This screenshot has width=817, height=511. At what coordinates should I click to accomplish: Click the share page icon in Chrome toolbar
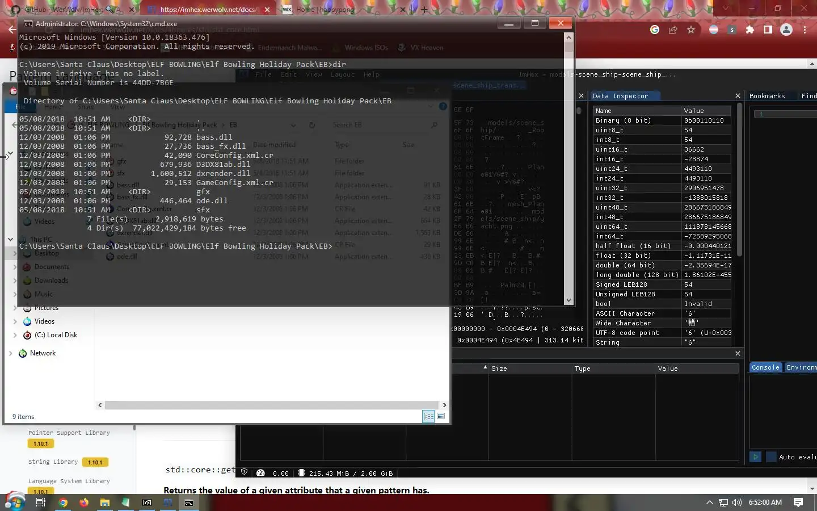pos(673,30)
